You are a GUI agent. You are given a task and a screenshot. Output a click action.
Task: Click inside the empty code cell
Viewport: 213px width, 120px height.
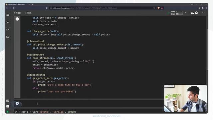[x=93, y=104]
